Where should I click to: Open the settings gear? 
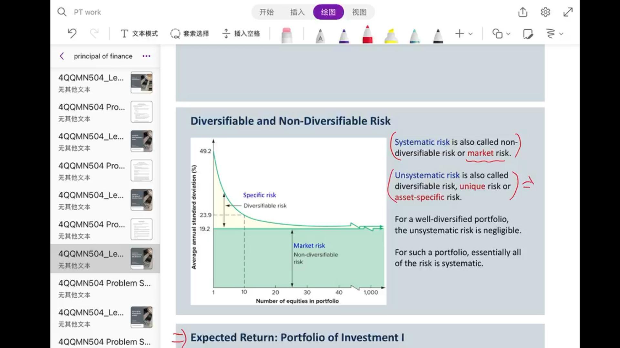545,12
